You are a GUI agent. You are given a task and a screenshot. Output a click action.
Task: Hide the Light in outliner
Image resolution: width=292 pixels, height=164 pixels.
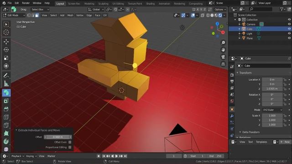pyautogui.click(x=289, y=33)
